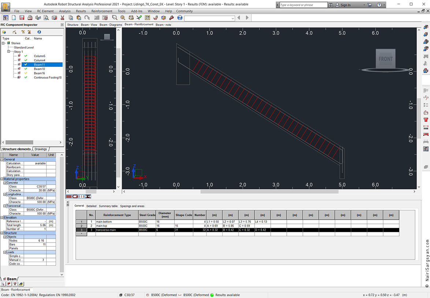Click the blue Help question-mark toolbar icon

(179, 18)
